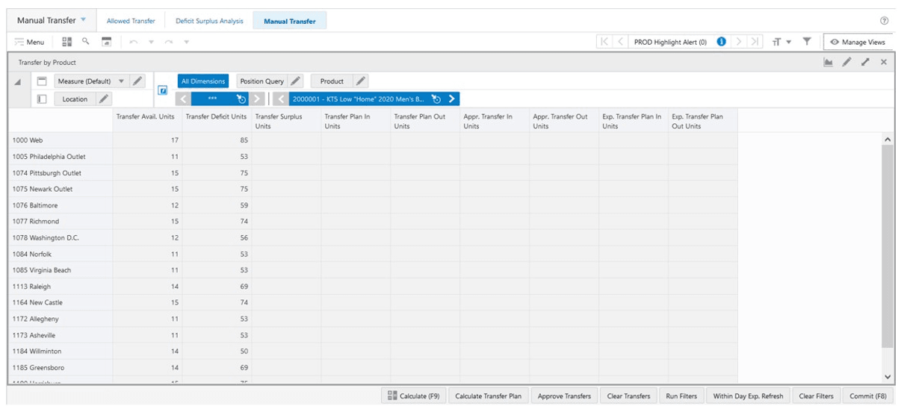
Task: Collapse the axis panel with the triangle expander
Action: (18, 82)
